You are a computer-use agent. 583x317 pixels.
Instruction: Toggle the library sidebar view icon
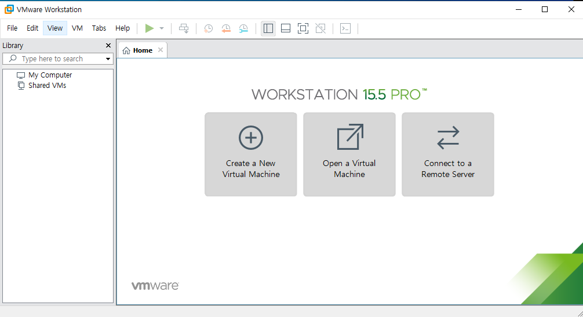pyautogui.click(x=268, y=28)
